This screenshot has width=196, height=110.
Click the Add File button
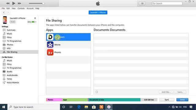point(166,92)
